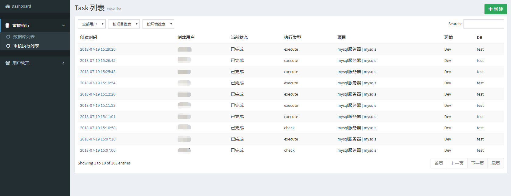Image resolution: width=511 pixels, height=196 pixels.
Task: Go to 下一页 in pagination
Action: point(477,163)
